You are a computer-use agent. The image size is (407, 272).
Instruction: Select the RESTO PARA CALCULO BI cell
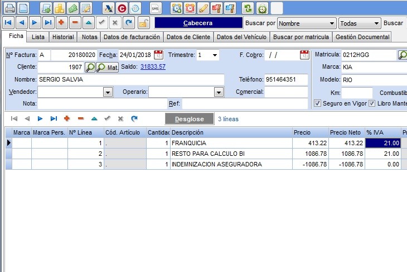pyautogui.click(x=231, y=154)
